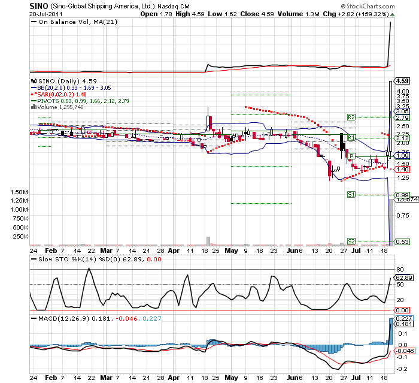This screenshot has height=383, width=419.
Task: Click the Close 4.59 value in header
Action: point(257,14)
